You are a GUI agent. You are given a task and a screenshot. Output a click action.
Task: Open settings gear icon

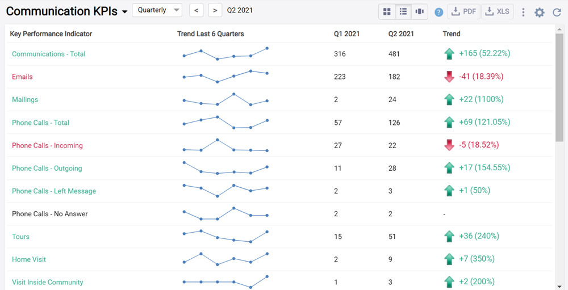coord(540,12)
